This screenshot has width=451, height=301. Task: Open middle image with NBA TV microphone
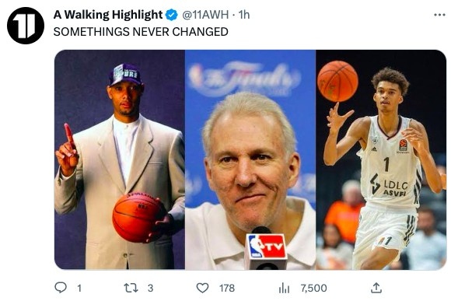(x=250, y=159)
